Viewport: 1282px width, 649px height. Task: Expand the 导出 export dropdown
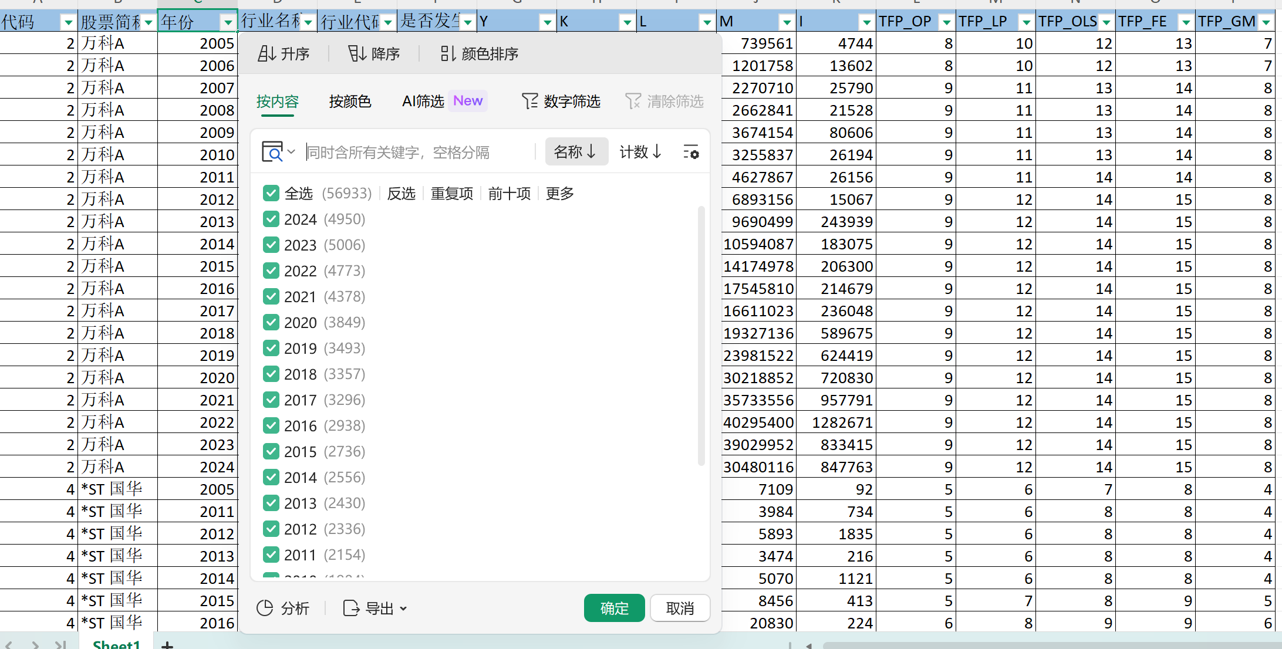[403, 609]
